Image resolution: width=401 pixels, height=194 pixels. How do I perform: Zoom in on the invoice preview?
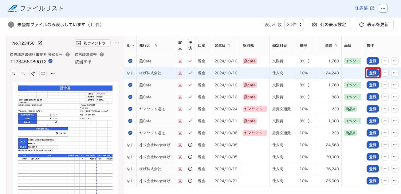[14, 73]
